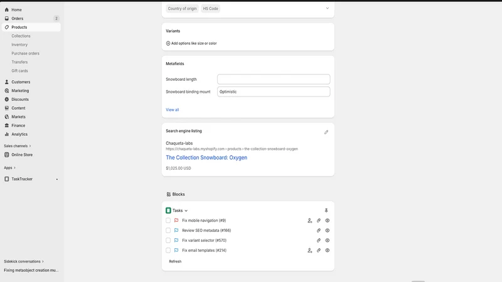This screenshot has width=502, height=282.
Task: Click blue flag on Fix email templates
Action: 176,250
